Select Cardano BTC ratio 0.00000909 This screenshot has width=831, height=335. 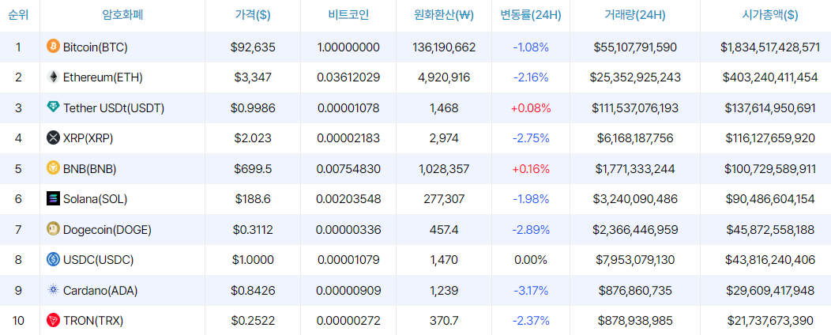click(x=348, y=291)
